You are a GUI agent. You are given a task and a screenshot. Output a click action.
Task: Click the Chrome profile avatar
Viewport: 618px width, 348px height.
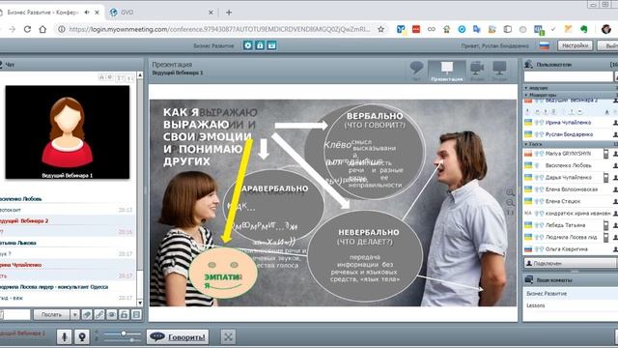pos(605,29)
